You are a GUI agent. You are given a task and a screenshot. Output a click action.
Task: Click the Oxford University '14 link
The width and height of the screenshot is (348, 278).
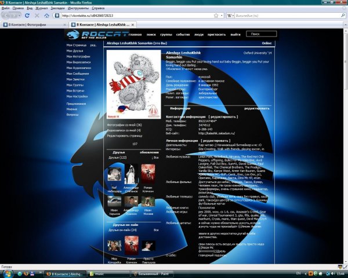coord(258,53)
